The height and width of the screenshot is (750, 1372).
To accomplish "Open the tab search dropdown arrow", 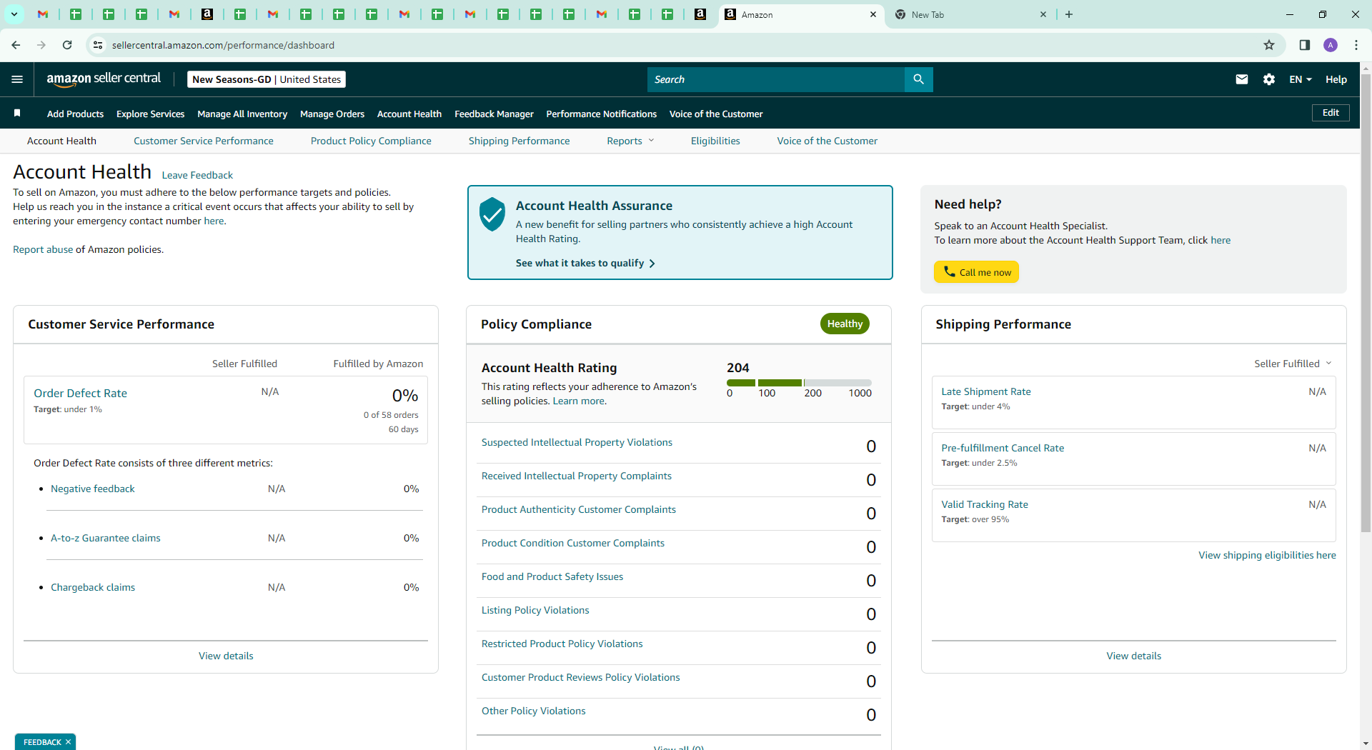I will click(14, 14).
